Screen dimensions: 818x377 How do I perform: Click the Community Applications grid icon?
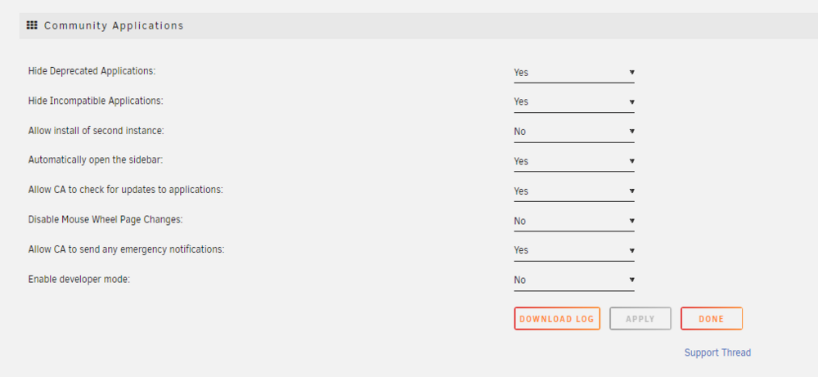click(x=32, y=25)
